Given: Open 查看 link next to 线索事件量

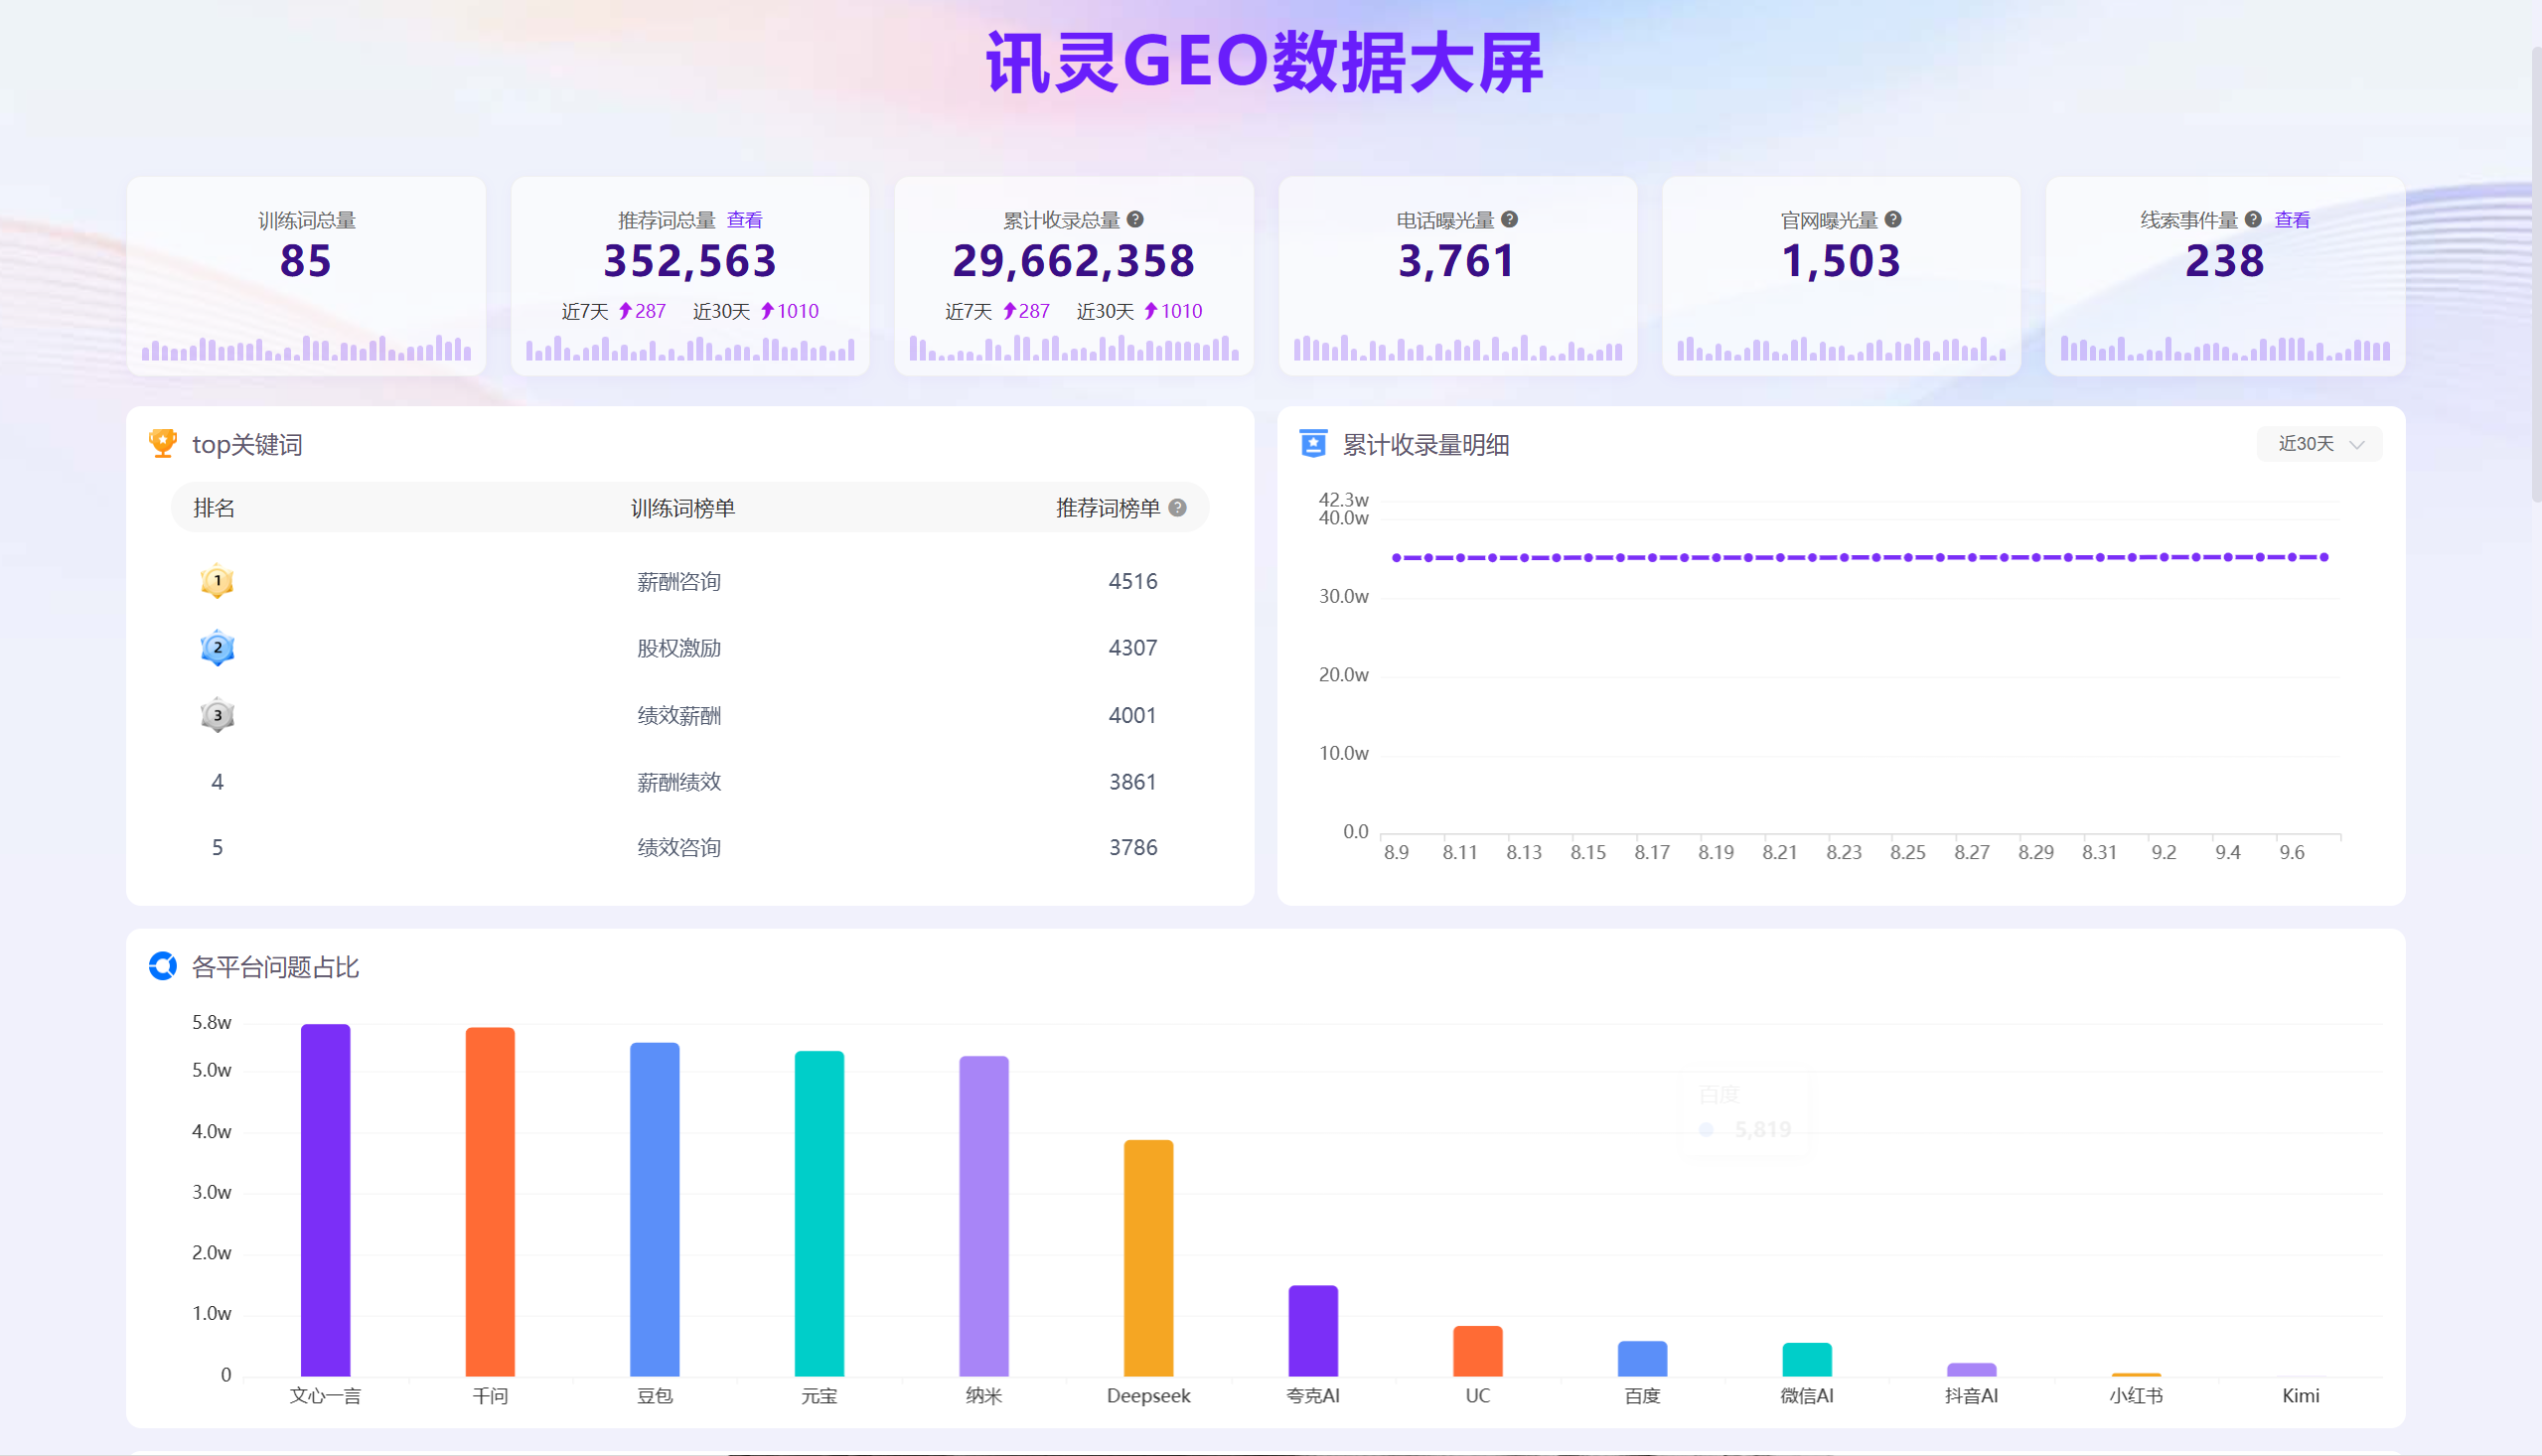Looking at the screenshot, I should 2292,220.
